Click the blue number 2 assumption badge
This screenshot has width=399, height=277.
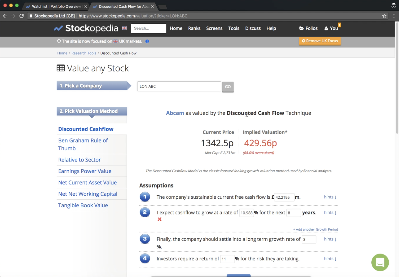click(x=145, y=213)
